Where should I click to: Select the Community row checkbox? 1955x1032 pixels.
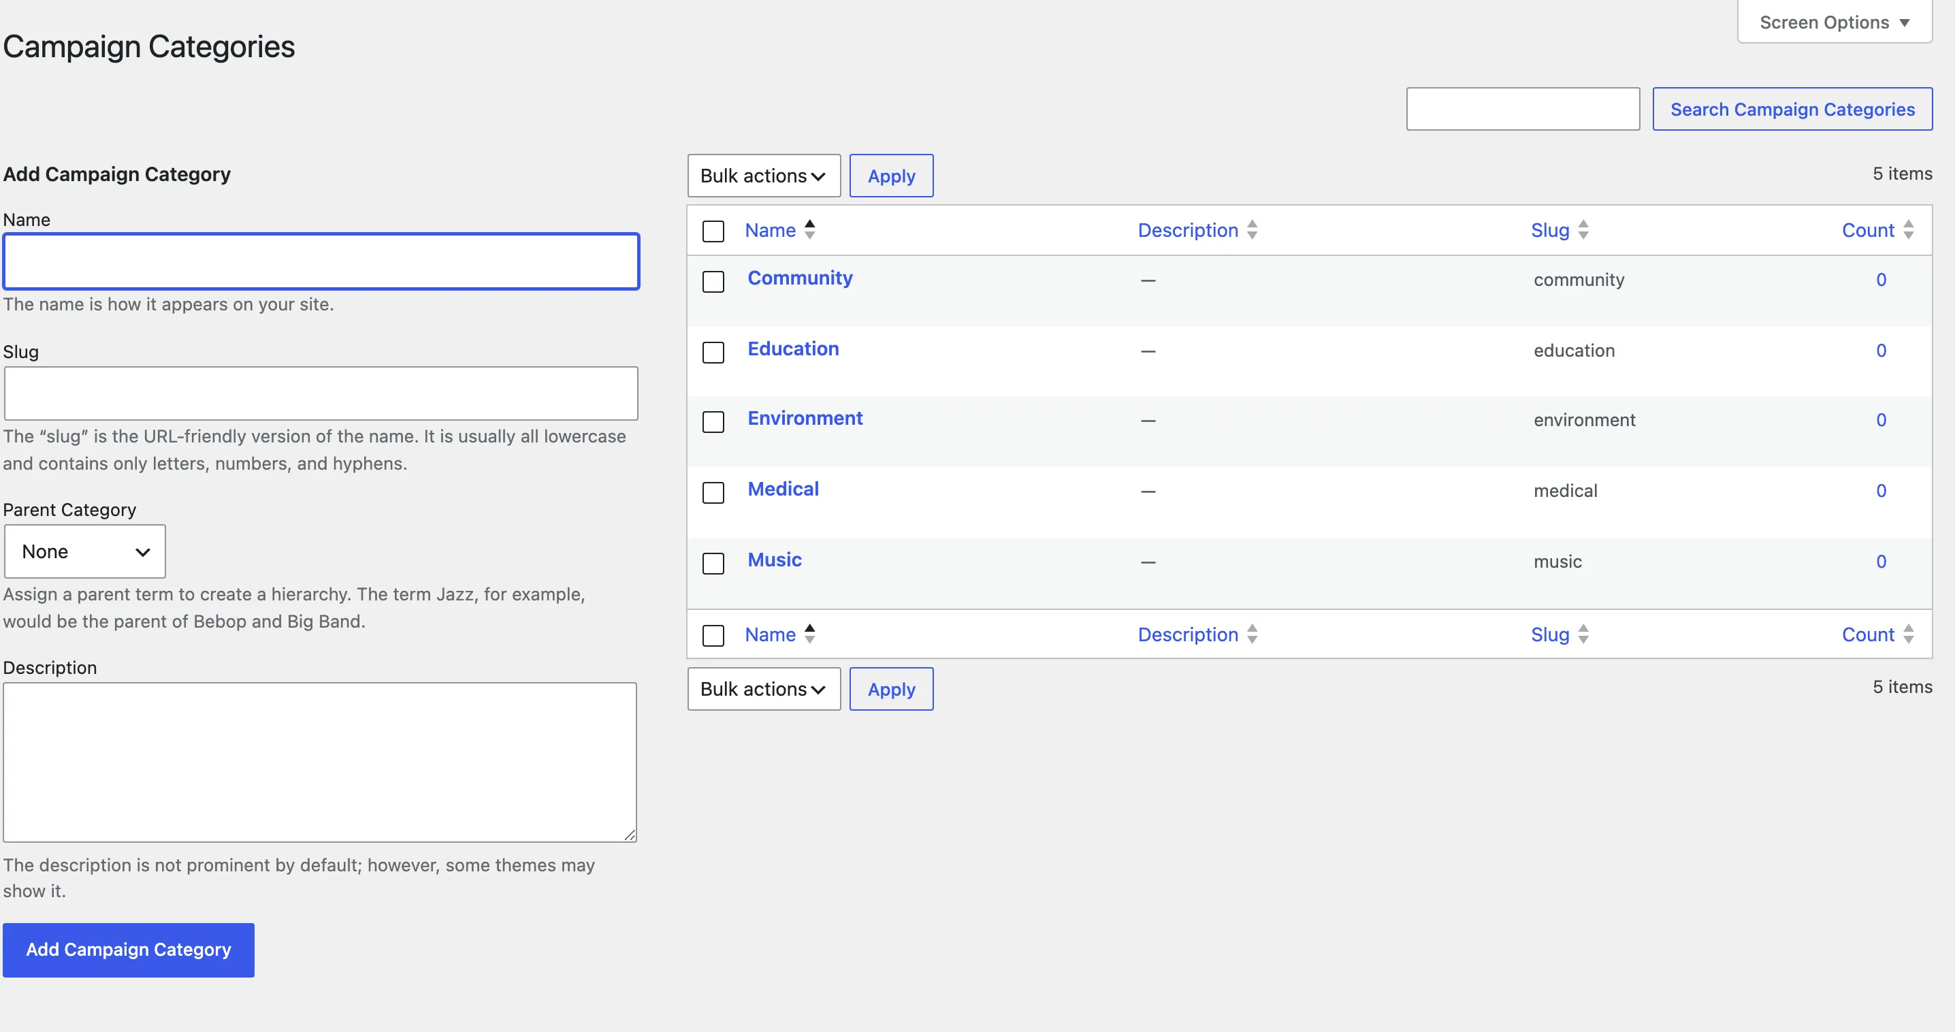pyautogui.click(x=713, y=282)
